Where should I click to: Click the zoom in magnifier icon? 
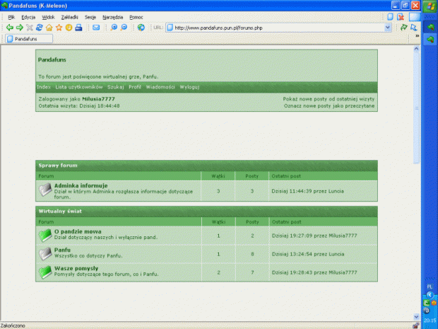click(114, 28)
